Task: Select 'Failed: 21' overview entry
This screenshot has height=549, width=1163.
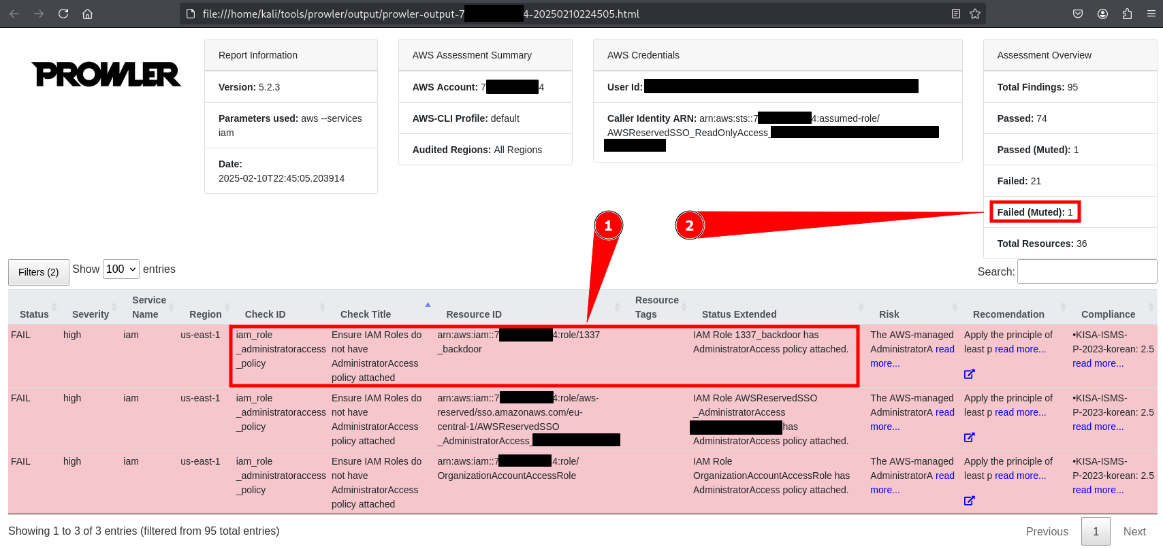Action: [x=1019, y=181]
